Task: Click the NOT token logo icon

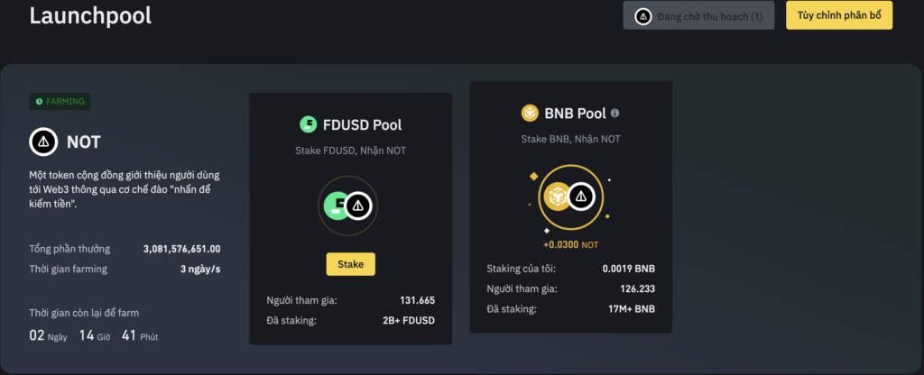Action: pos(43,142)
